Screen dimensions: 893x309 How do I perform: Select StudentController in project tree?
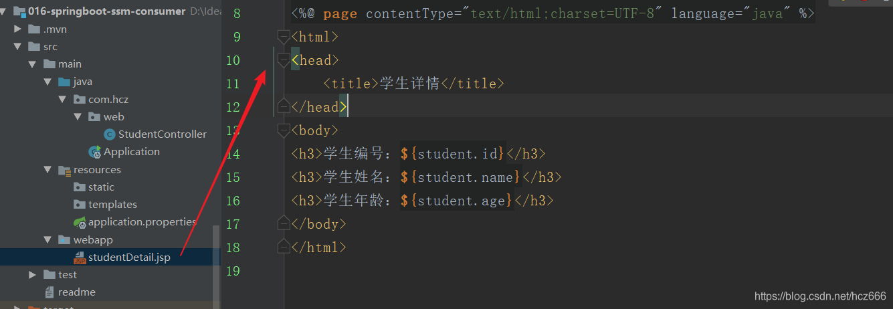pos(163,134)
